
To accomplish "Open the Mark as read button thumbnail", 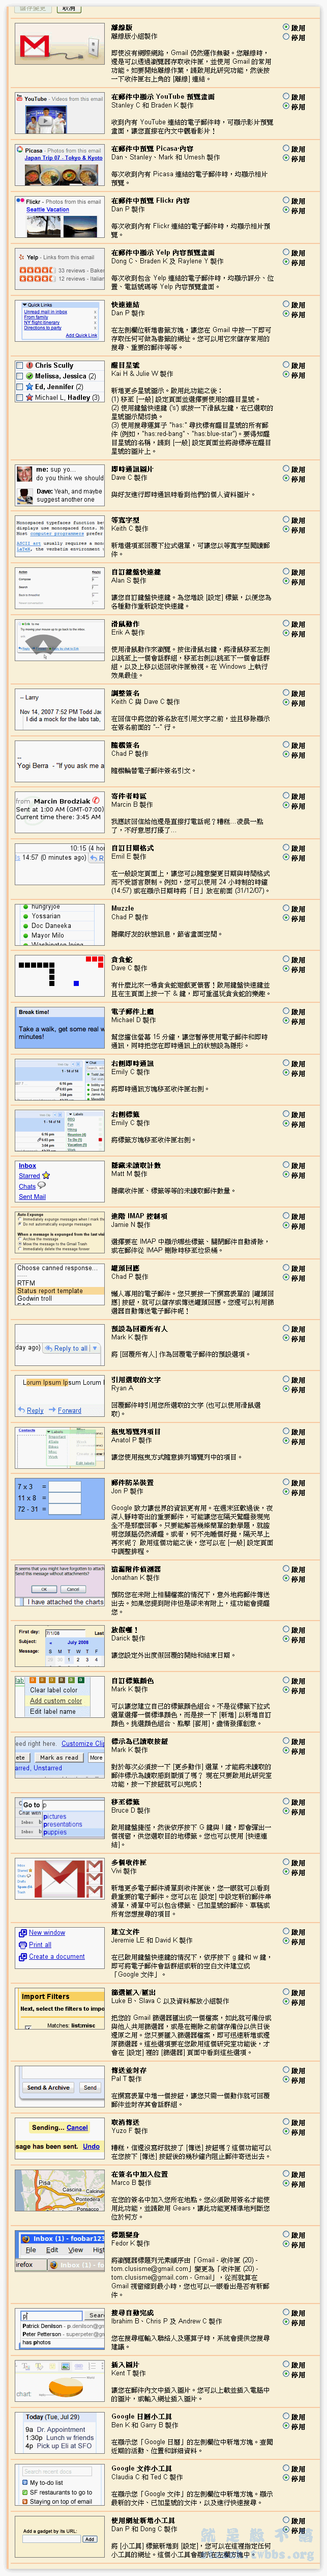I will click(x=60, y=1757).
